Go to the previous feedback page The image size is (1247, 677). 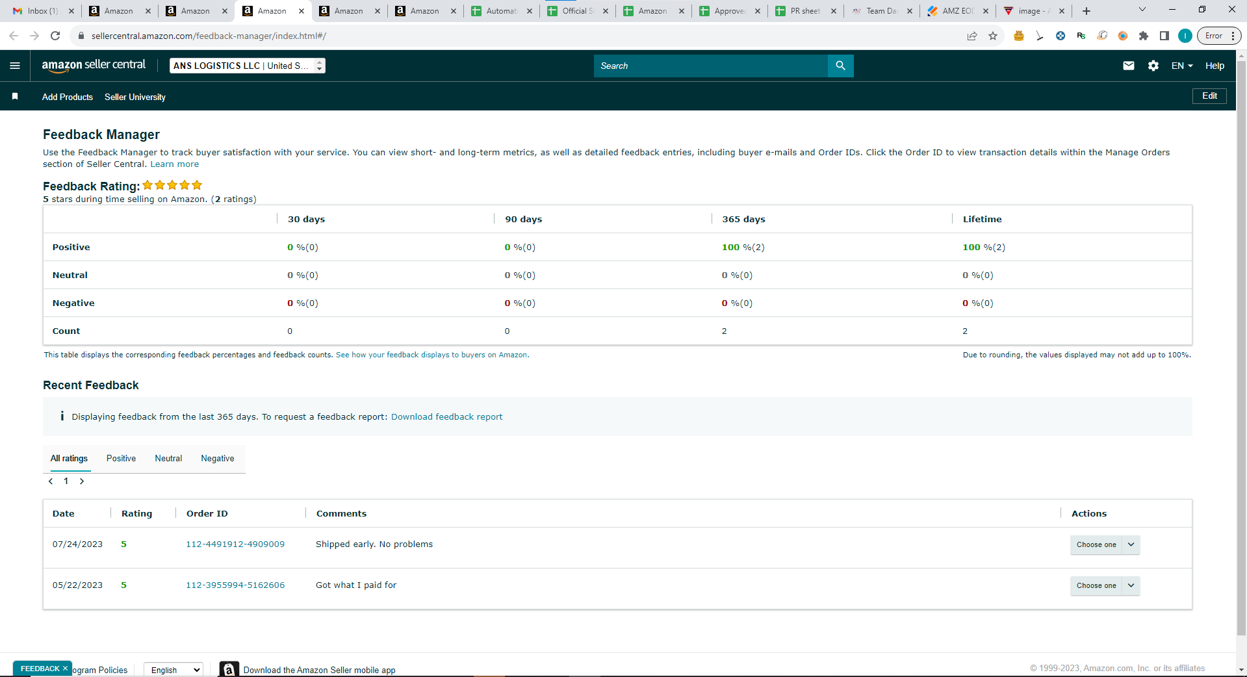51,481
